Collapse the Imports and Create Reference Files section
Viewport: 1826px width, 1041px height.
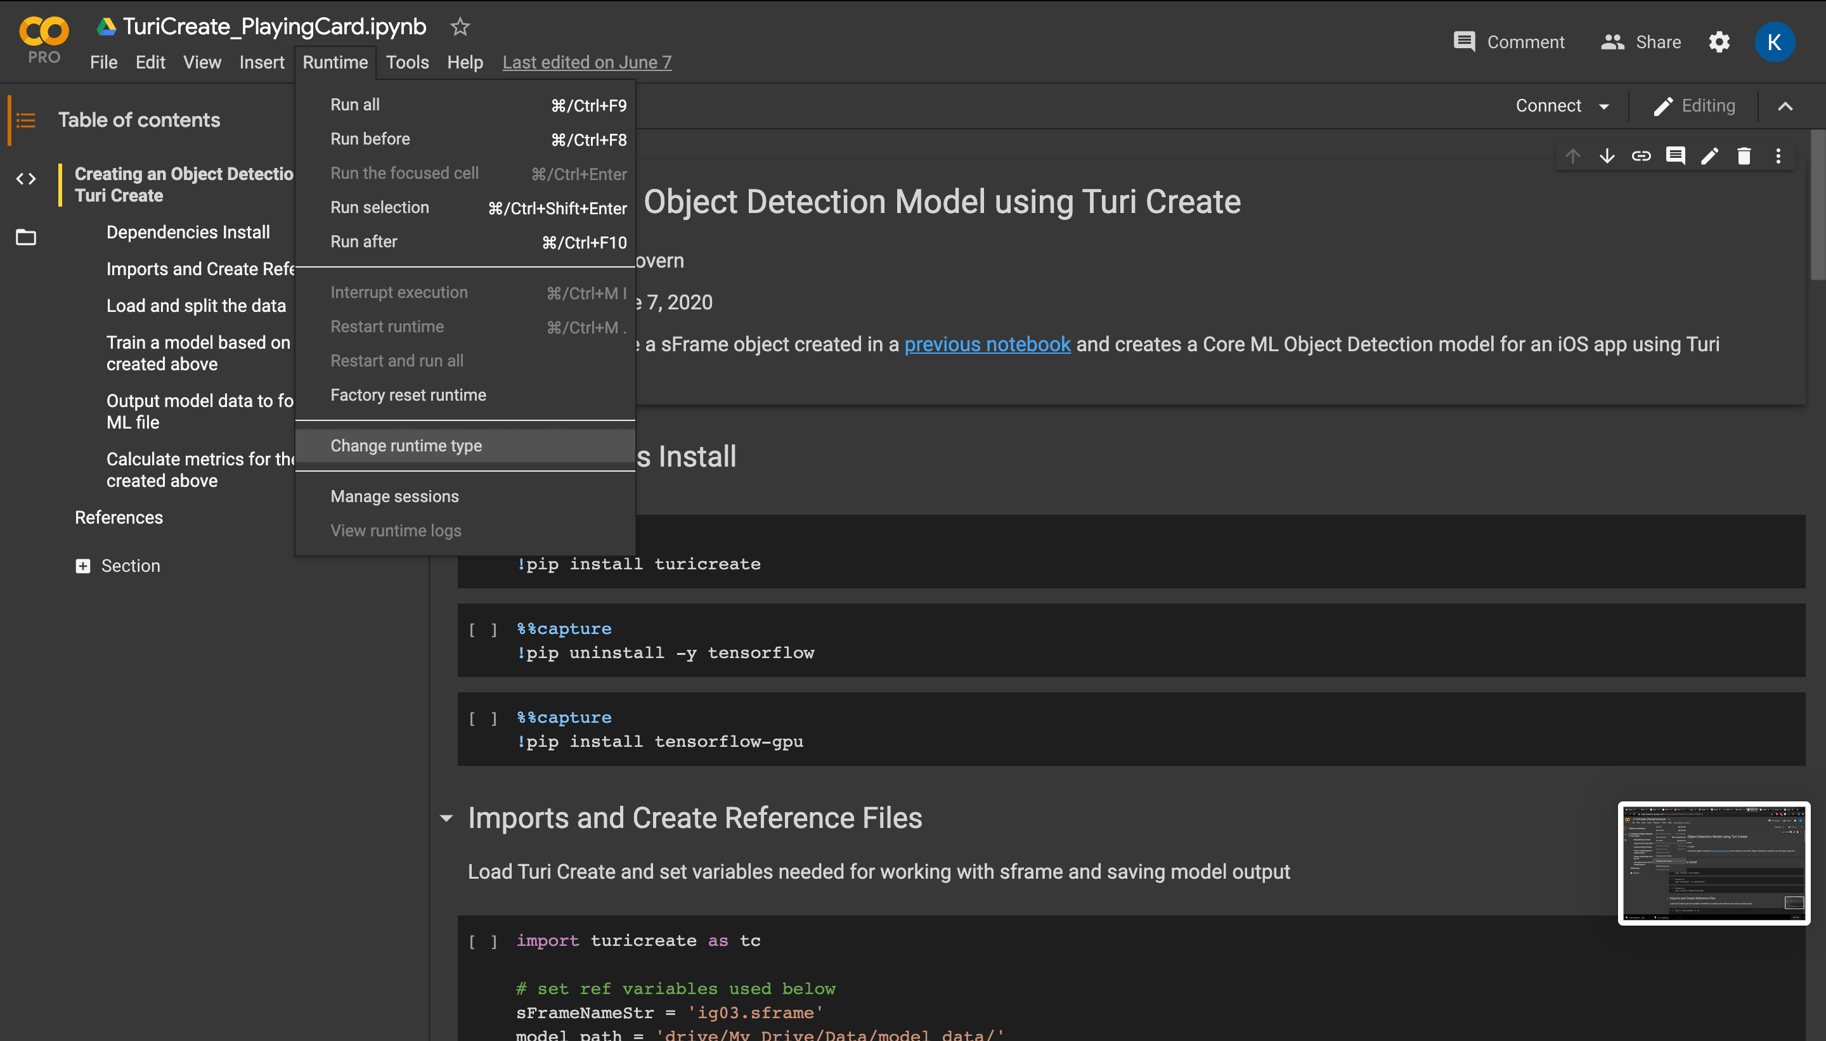[447, 818]
